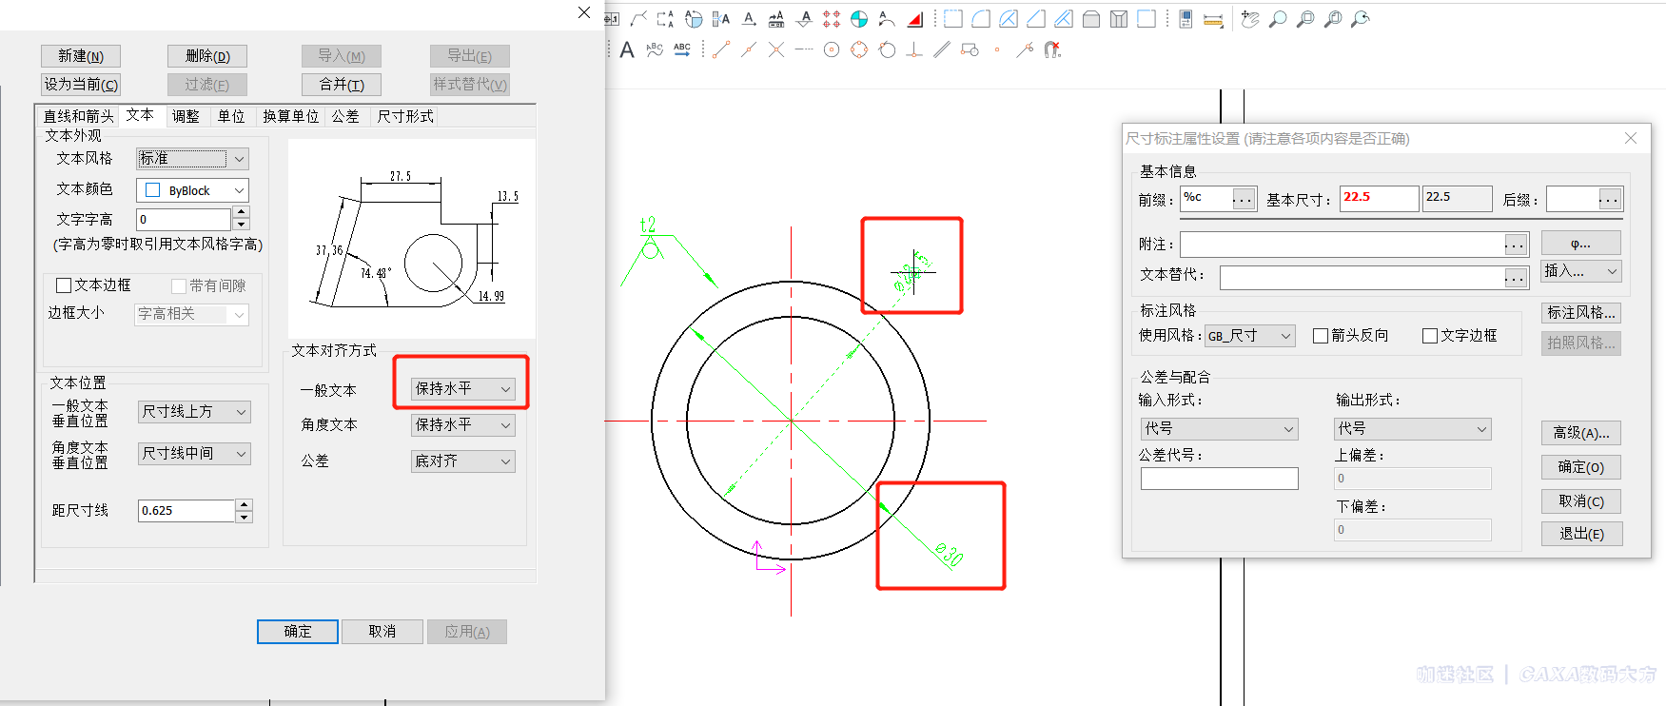
Task: Open the 文本颜色 ByBlock color picker
Action: click(x=192, y=190)
